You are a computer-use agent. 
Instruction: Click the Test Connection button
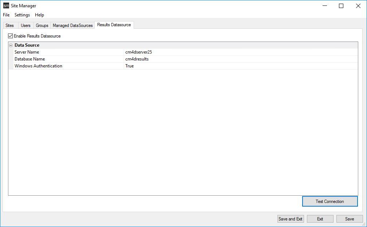coord(330,201)
